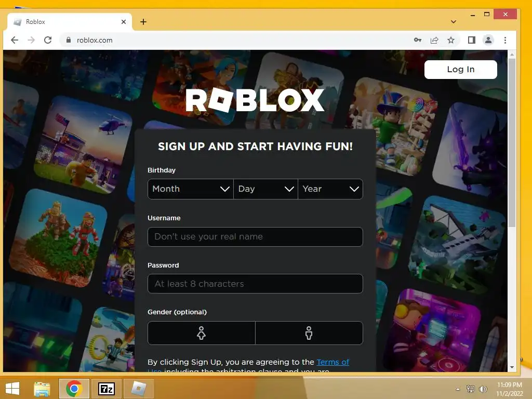Open the Day birthday dropdown
Screen dimensions: 532x399
click(265, 189)
